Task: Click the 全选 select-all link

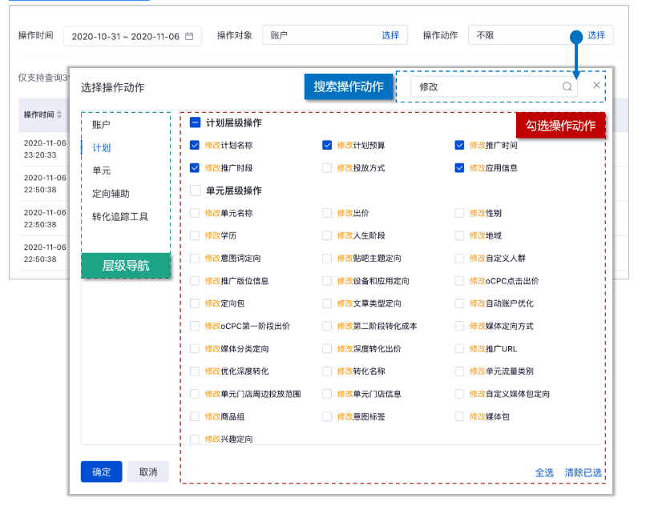Action: tap(544, 473)
